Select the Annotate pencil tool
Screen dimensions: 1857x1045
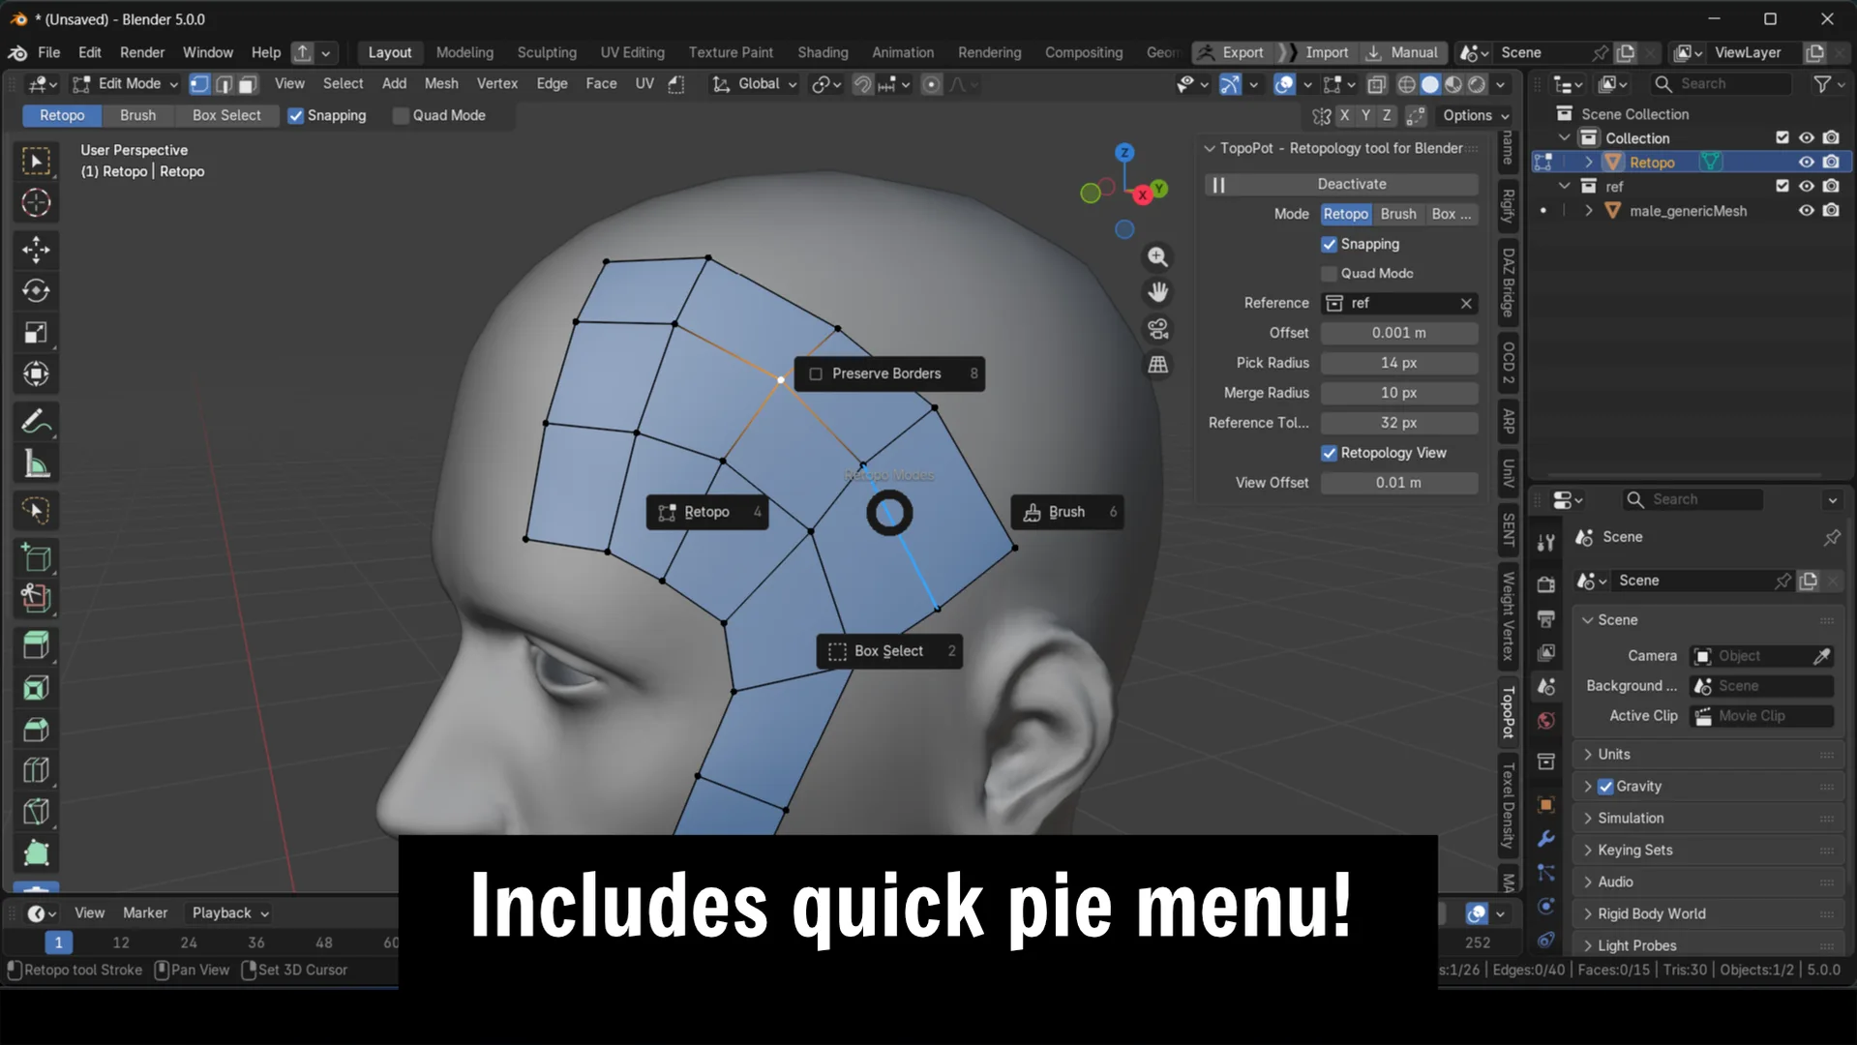tap(36, 422)
